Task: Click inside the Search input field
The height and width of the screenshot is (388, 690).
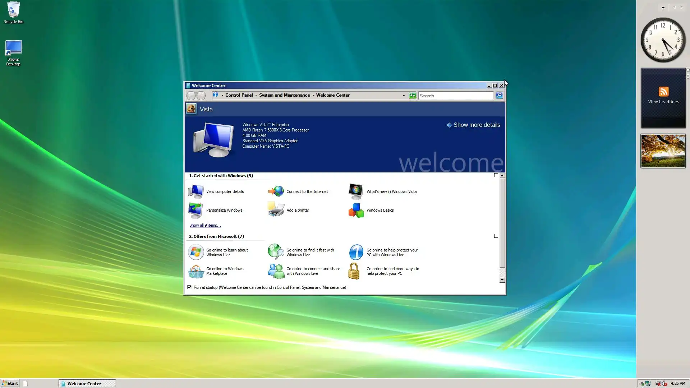Action: pos(456,96)
